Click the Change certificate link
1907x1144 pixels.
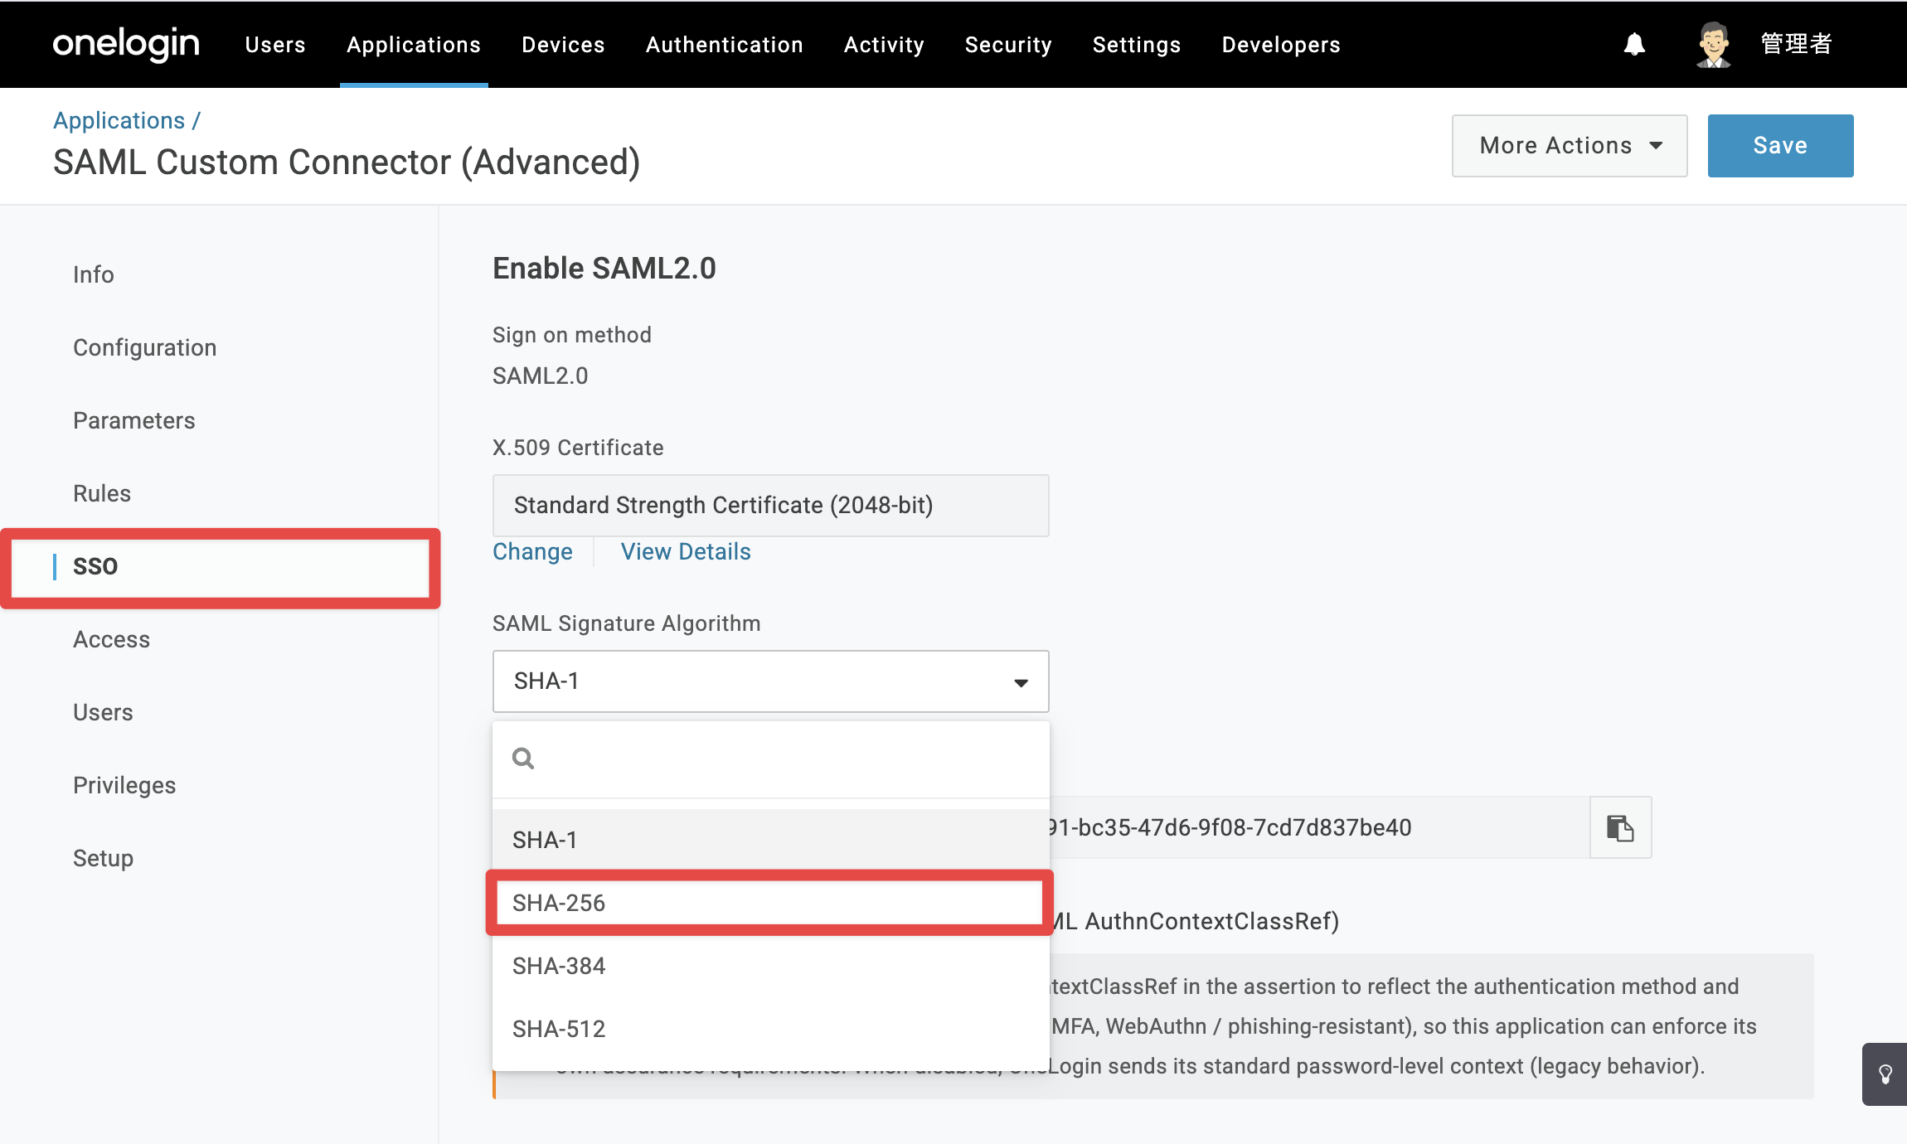532,552
